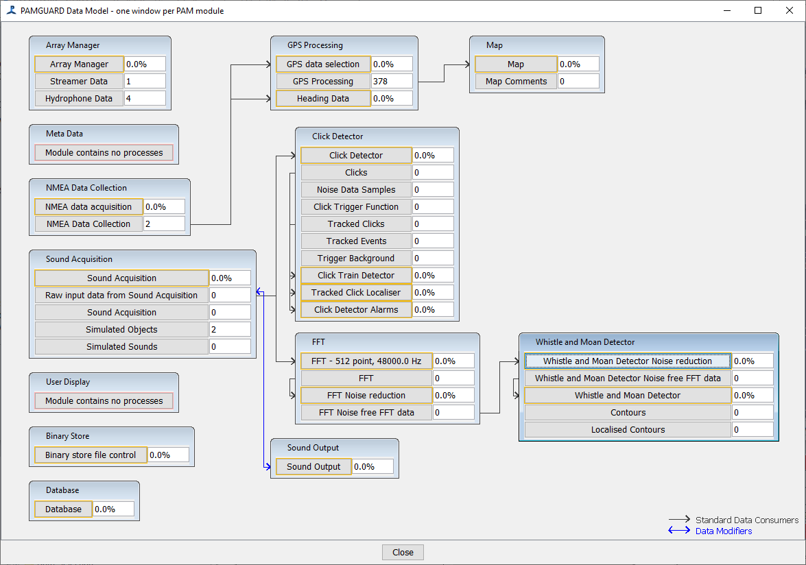Click the Whistle and Moan Detector window title
806x565 pixels.
click(x=585, y=342)
